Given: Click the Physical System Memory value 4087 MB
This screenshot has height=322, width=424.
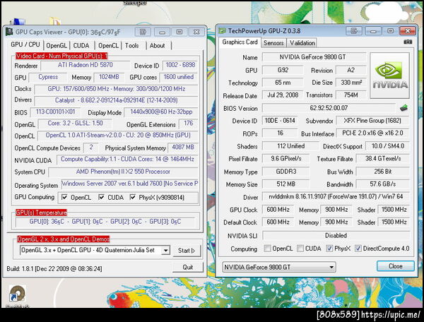Looking at the screenshot, I should pyautogui.click(x=183, y=147).
